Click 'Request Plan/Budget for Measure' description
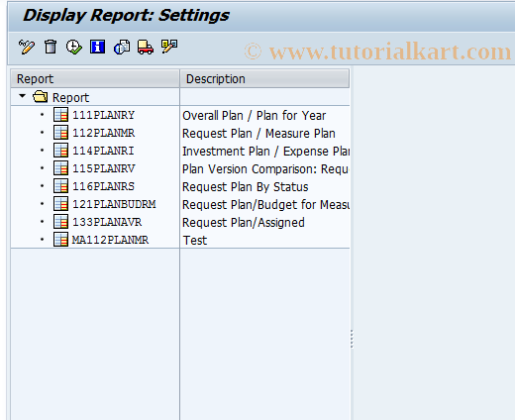Viewport: 515px width, 420px height. [266, 205]
